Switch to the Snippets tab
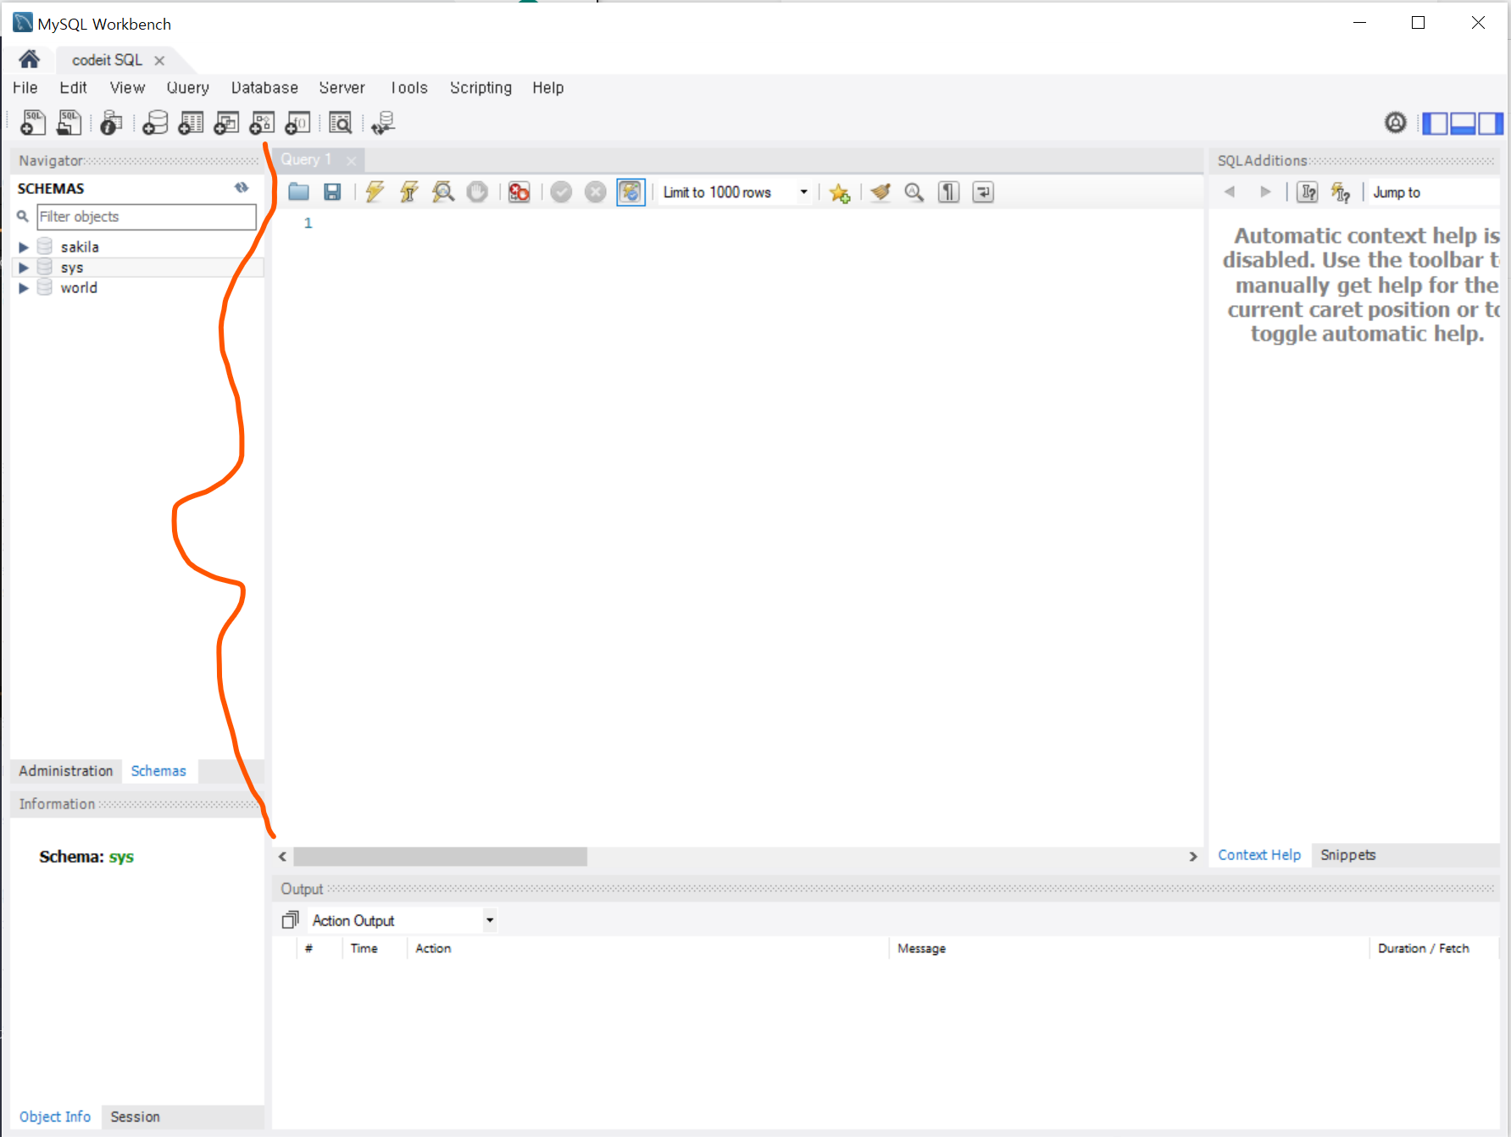Screen dimensions: 1511x1137 (1347, 855)
